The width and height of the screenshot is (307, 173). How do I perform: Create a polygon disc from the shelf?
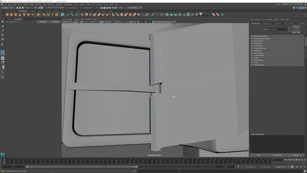33,14
